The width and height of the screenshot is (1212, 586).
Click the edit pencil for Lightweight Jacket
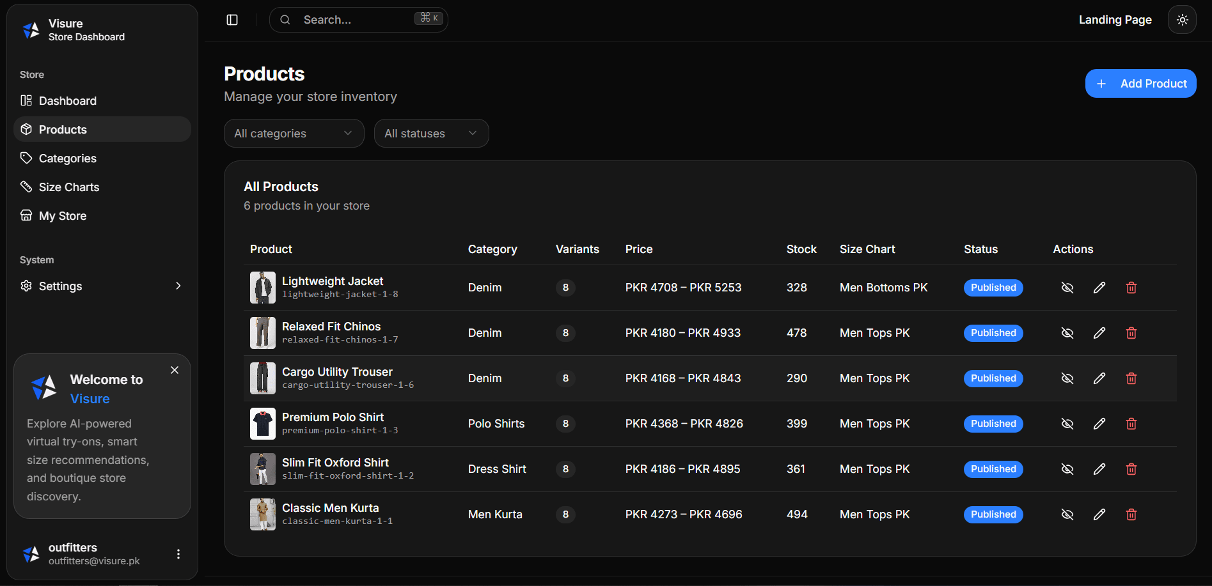[1099, 288]
